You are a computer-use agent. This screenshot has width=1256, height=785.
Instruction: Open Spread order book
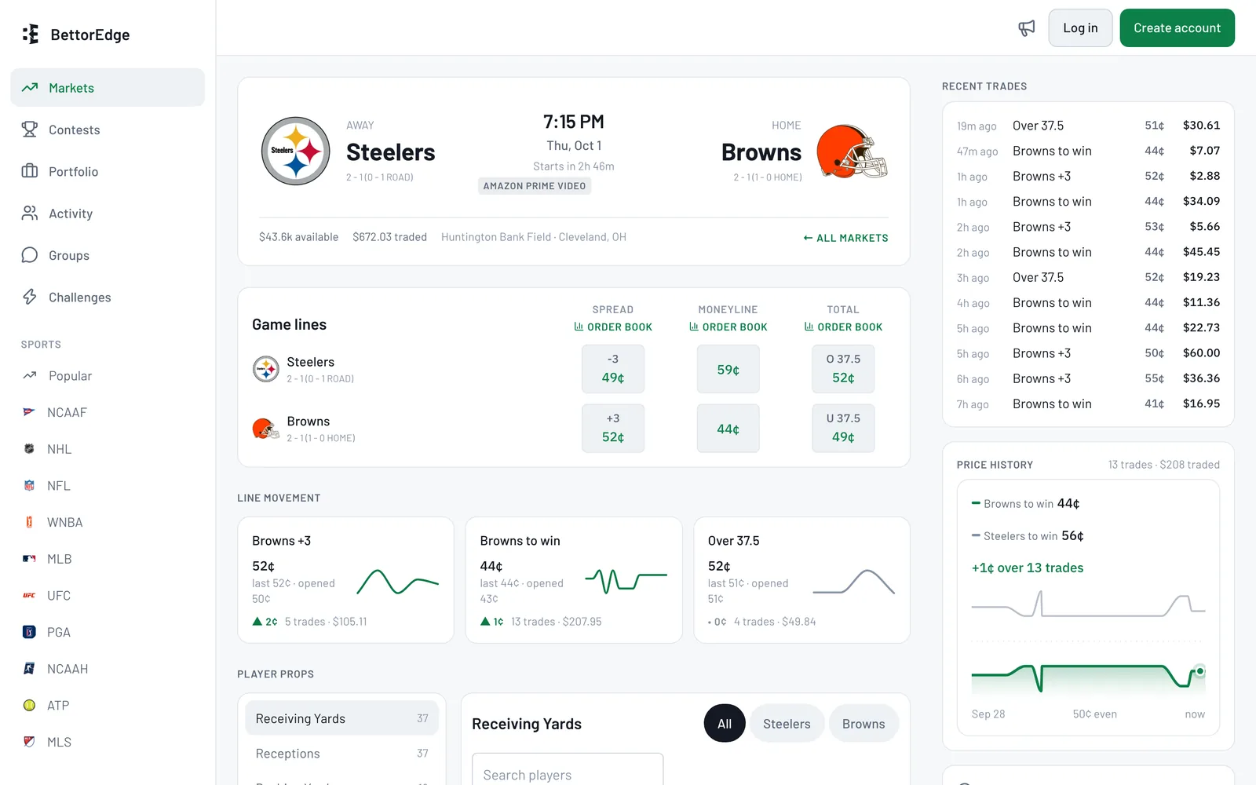coord(613,327)
